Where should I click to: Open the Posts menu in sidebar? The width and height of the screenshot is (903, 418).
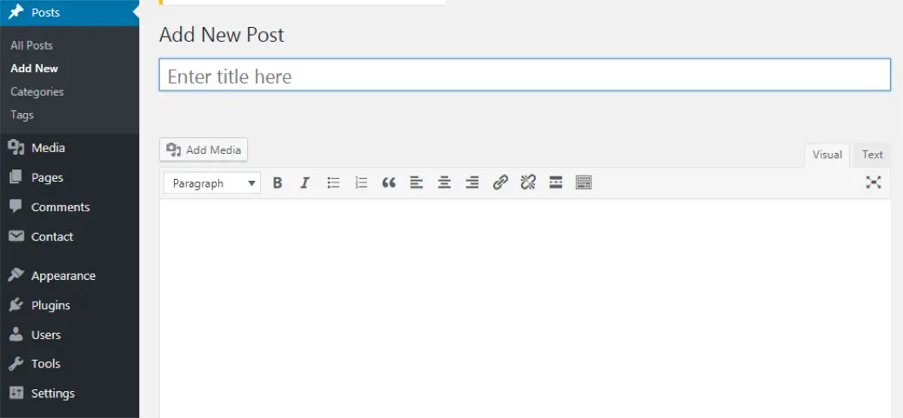(69, 13)
